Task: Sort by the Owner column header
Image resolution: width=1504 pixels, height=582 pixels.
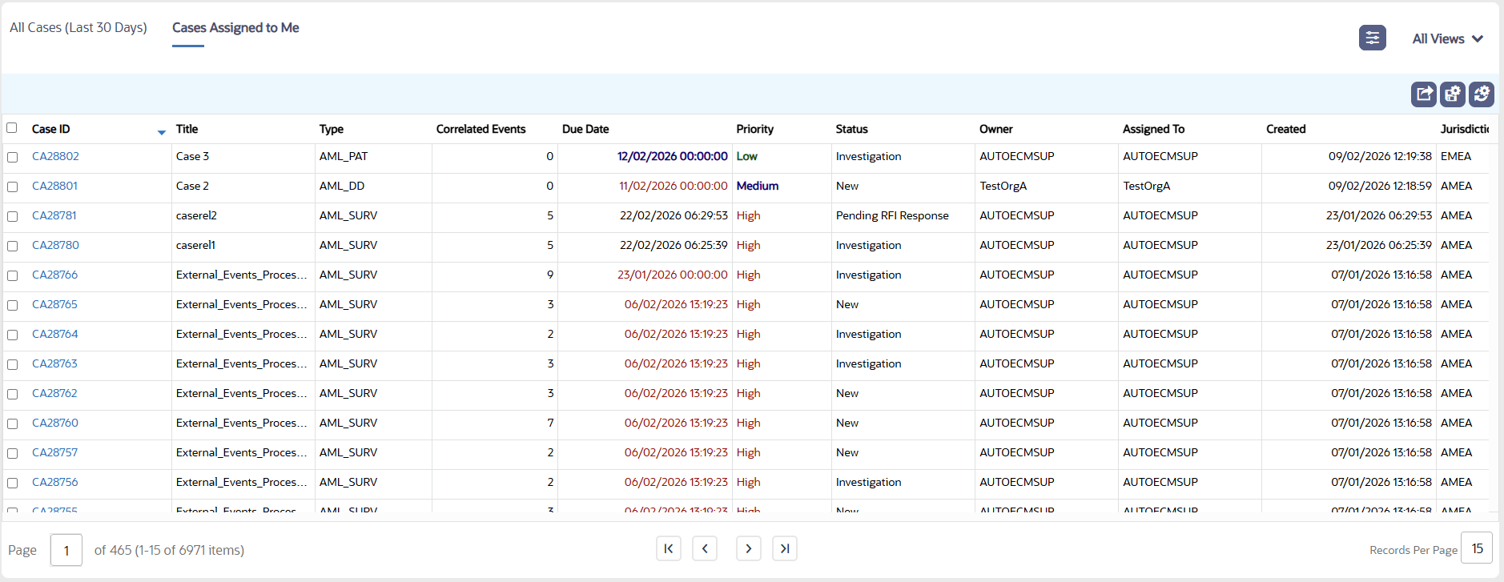Action: tap(996, 129)
